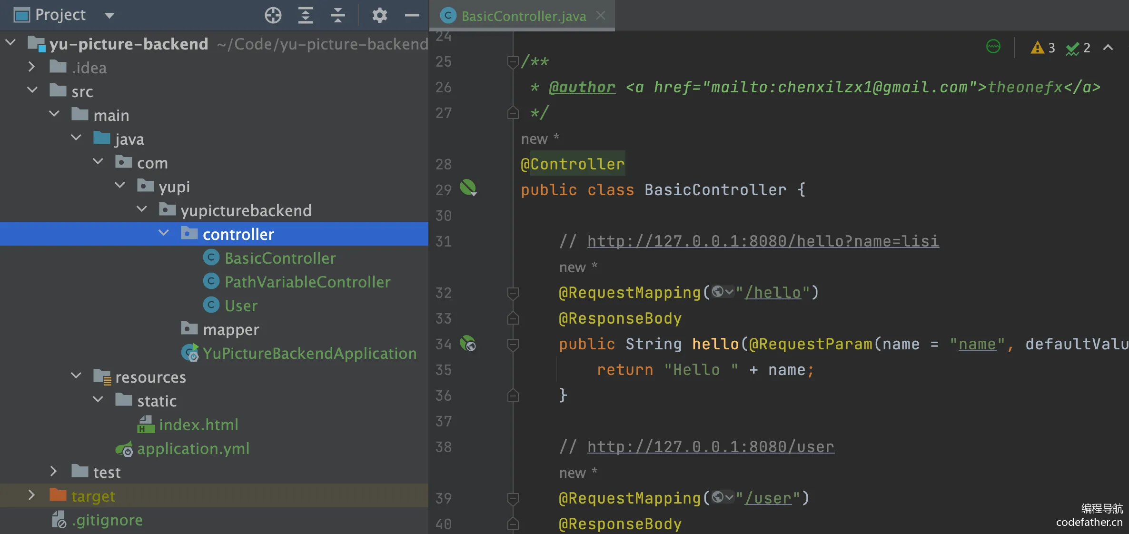Click the @author tag in Javadoc
This screenshot has width=1129, height=534.
[582, 87]
